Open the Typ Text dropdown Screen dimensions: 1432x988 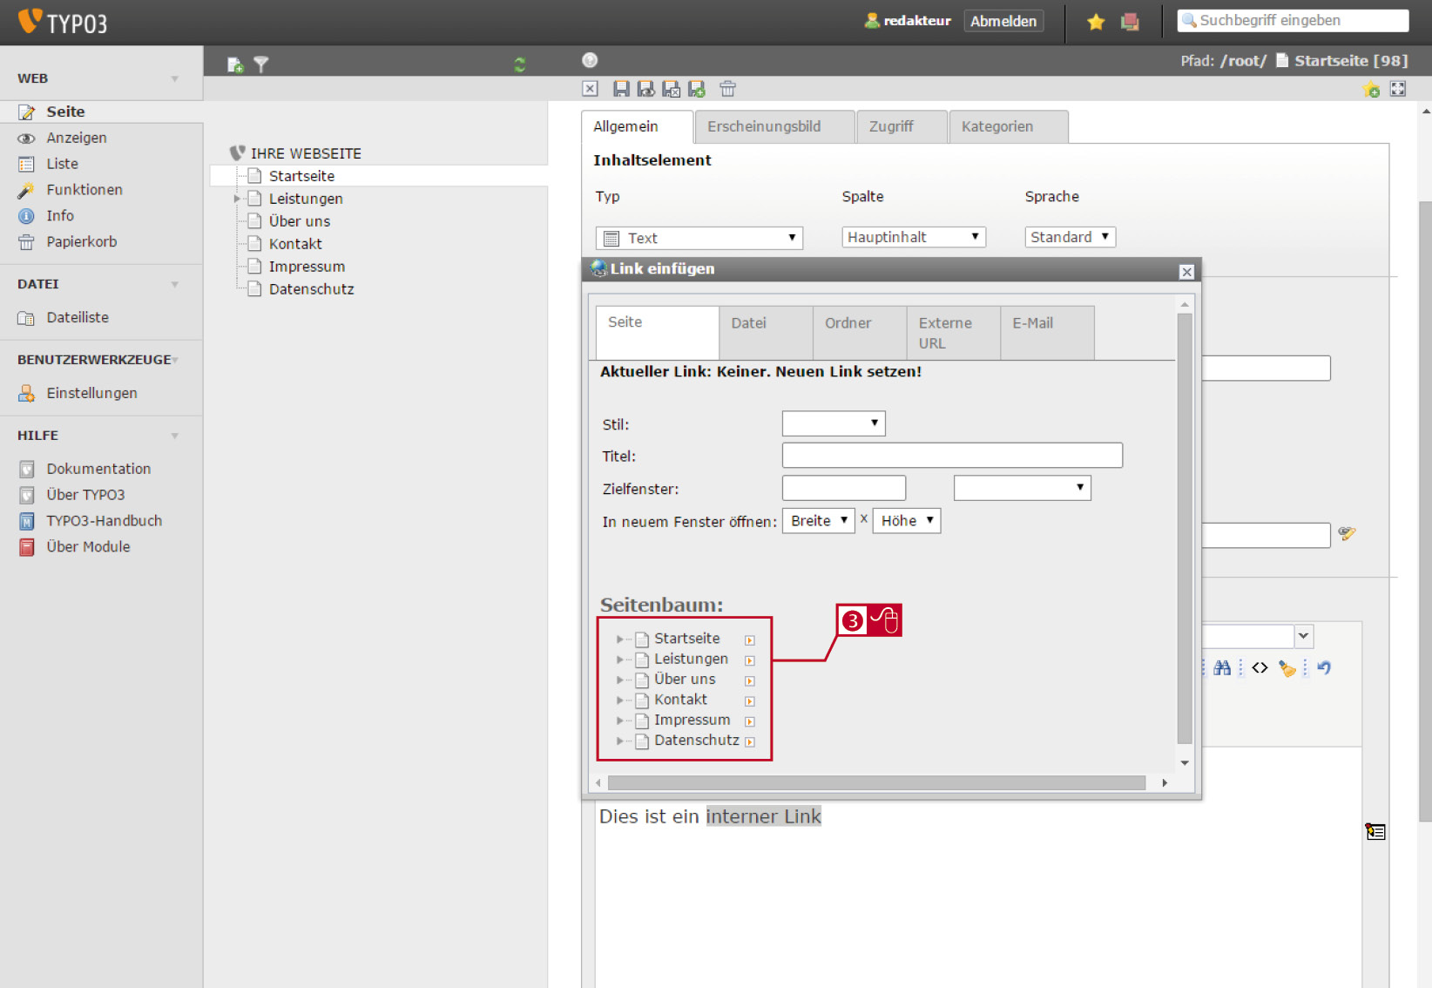(x=699, y=238)
